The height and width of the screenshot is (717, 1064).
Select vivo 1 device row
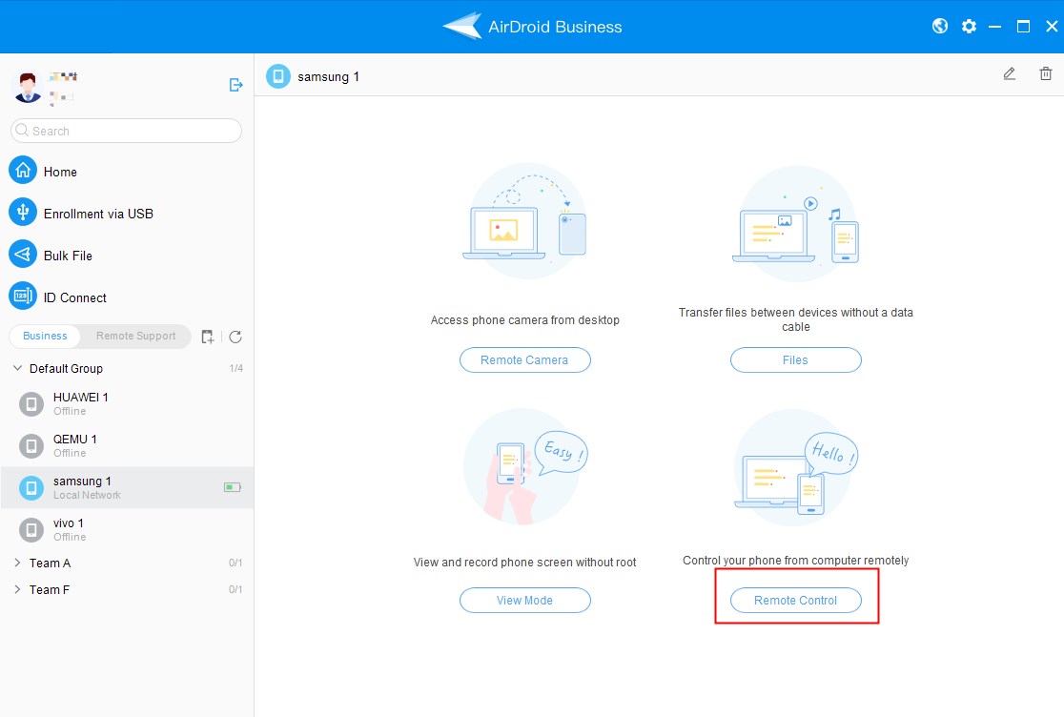pyautogui.click(x=127, y=530)
